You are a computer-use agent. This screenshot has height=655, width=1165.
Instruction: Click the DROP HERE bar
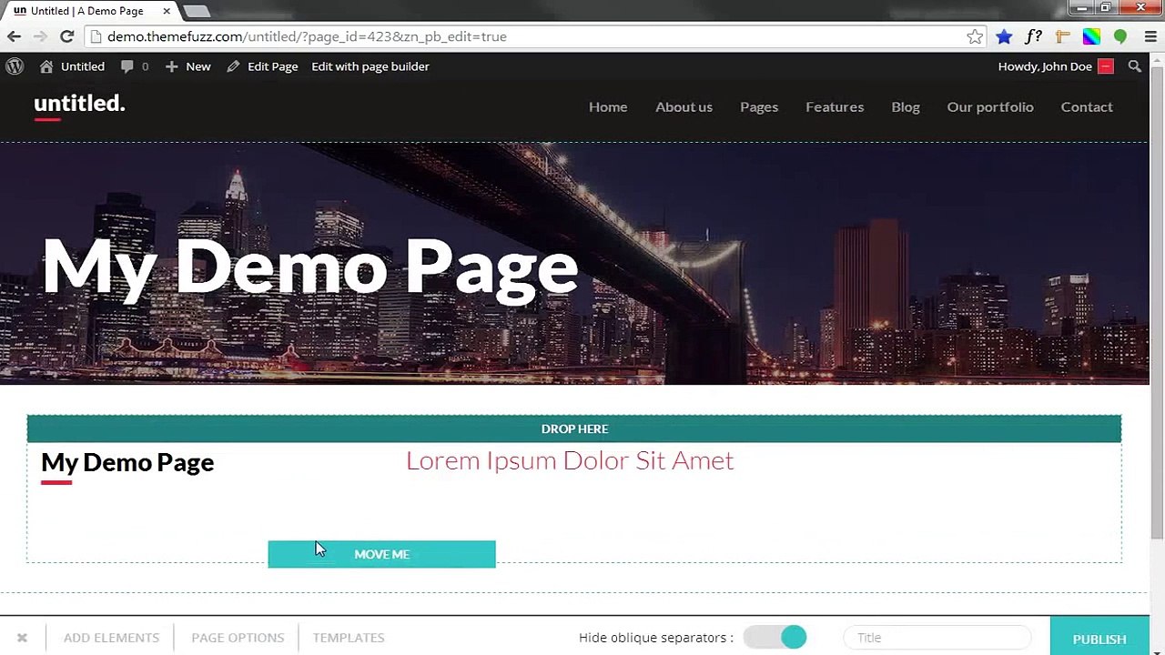pos(574,428)
